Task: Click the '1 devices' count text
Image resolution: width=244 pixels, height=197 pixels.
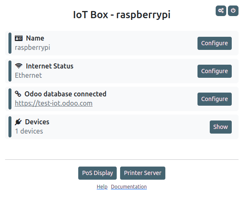Action: coord(29,131)
